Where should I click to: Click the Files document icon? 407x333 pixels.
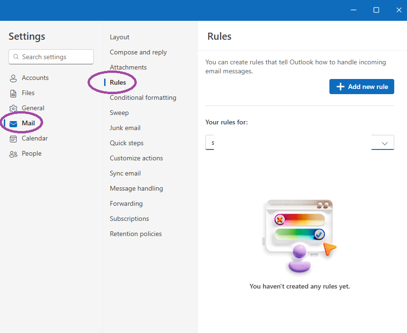point(13,93)
